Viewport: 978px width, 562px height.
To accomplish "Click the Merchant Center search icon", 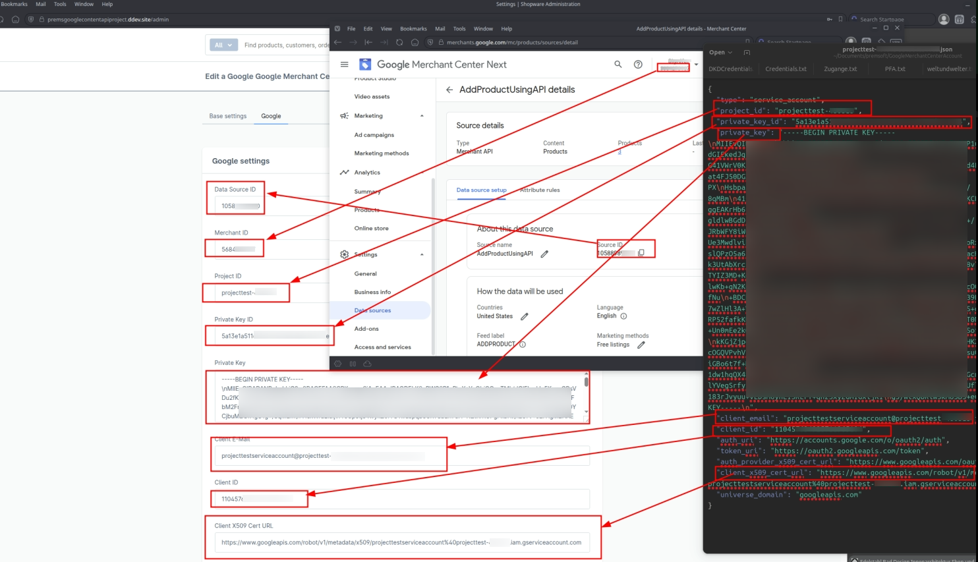I will tap(618, 65).
